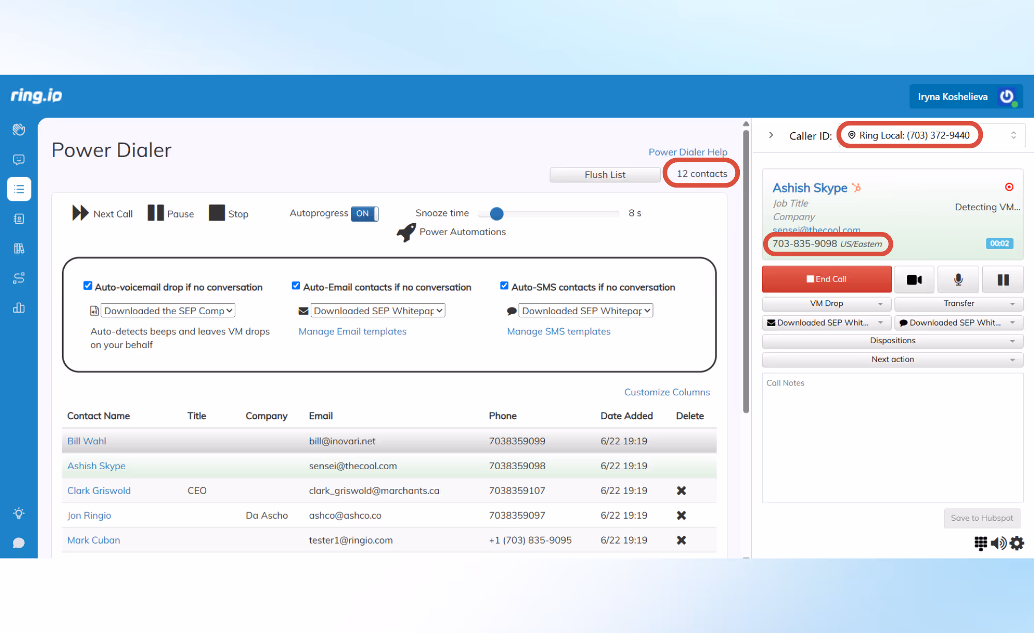Screen dimensions: 1034x633
Task: Open the analytics bar chart sidebar icon
Action: click(x=19, y=308)
